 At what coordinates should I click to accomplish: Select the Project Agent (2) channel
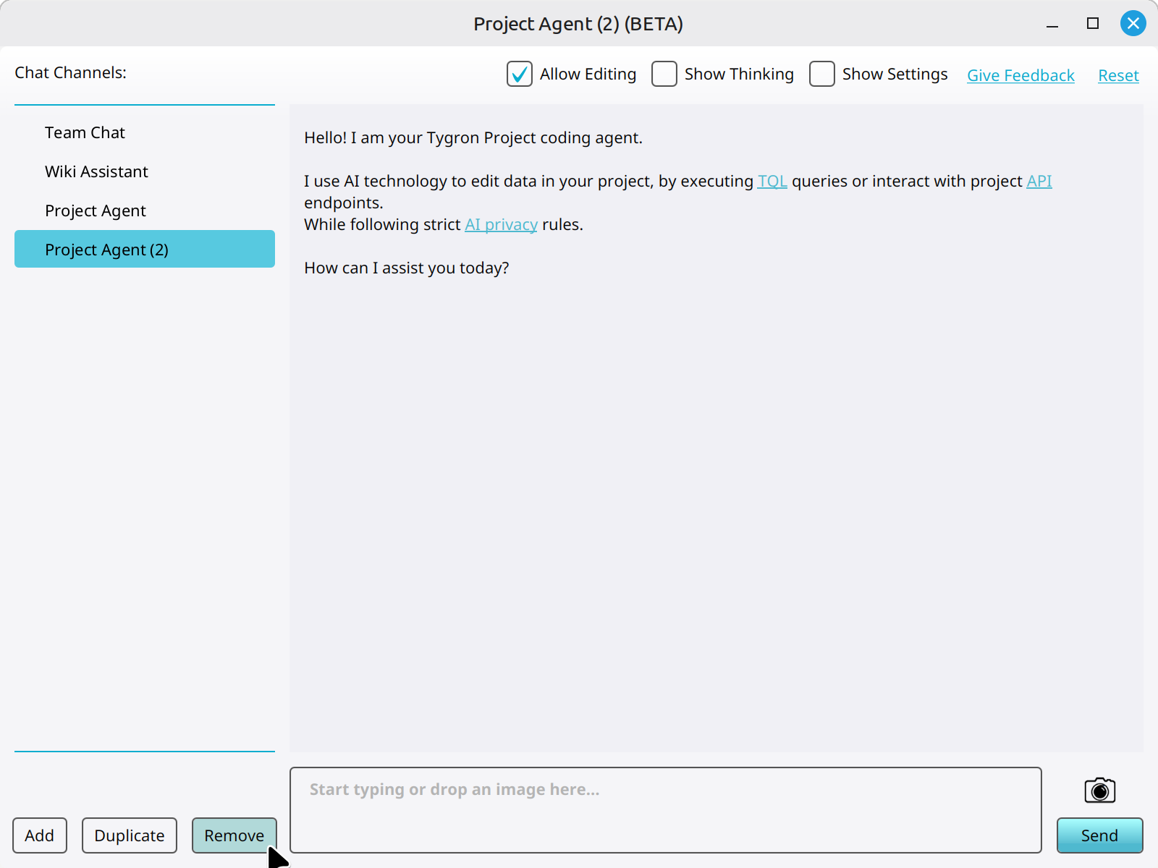[x=145, y=250]
